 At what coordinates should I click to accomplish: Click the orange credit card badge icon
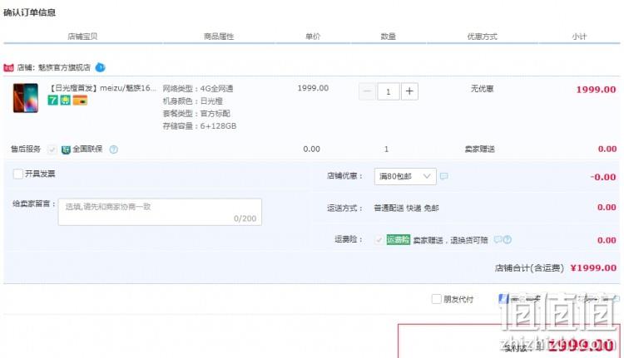(80, 101)
